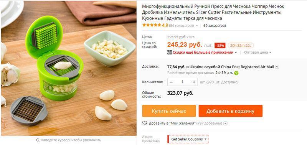
Task: Click the Купить сейчас button
Action: pyautogui.click(x=169, y=111)
